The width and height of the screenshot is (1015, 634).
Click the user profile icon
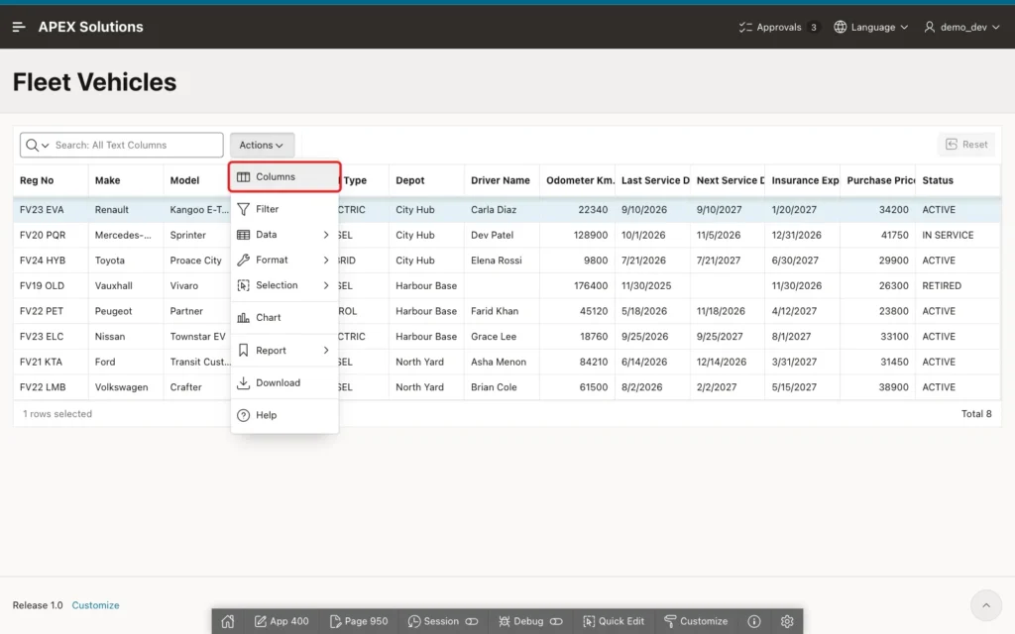(x=930, y=27)
